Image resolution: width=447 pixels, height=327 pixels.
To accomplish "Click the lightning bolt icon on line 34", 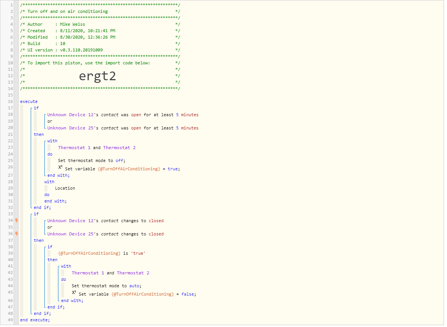I will coord(17,220).
